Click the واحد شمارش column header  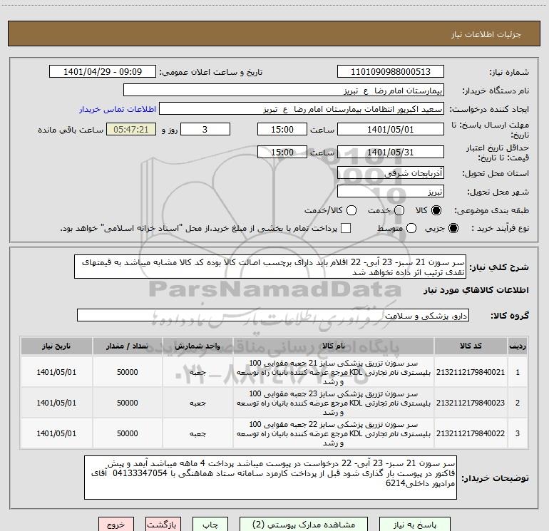click(197, 346)
